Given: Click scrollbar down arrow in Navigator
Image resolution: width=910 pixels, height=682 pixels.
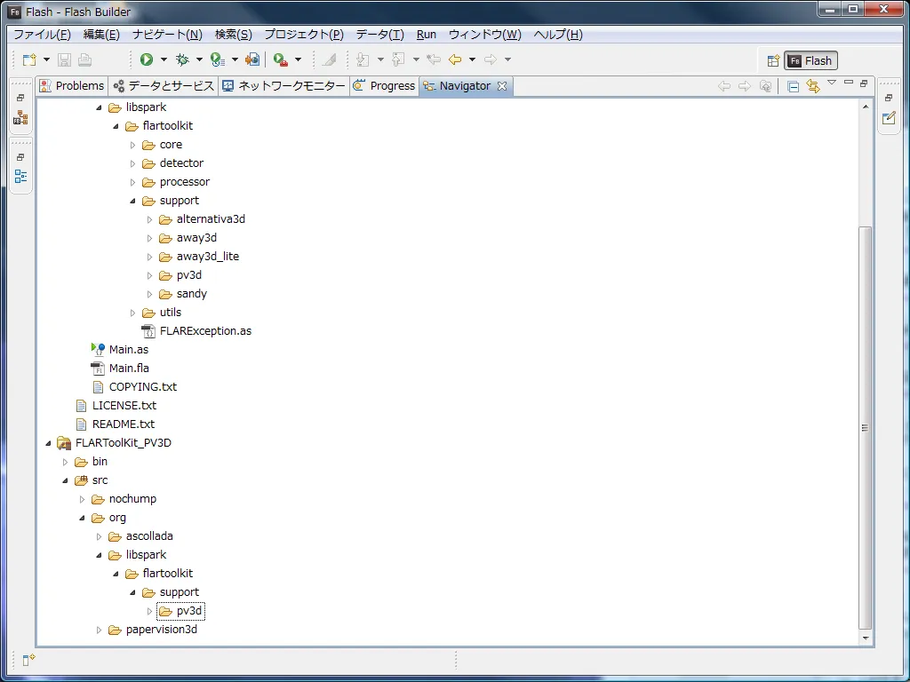Looking at the screenshot, I should (x=866, y=638).
